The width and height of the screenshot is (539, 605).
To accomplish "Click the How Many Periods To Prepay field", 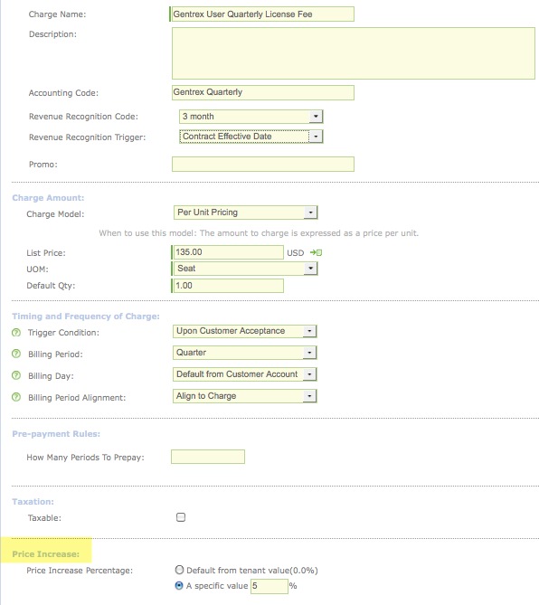I will (208, 457).
